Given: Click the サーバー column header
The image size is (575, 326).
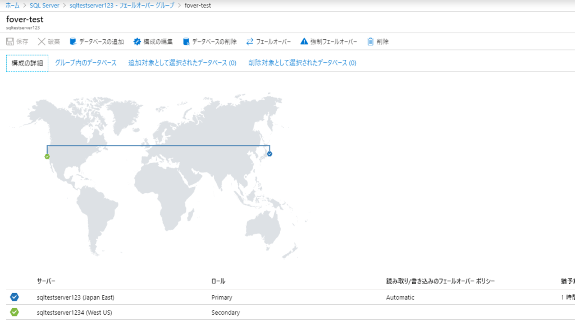Looking at the screenshot, I should coord(46,281).
